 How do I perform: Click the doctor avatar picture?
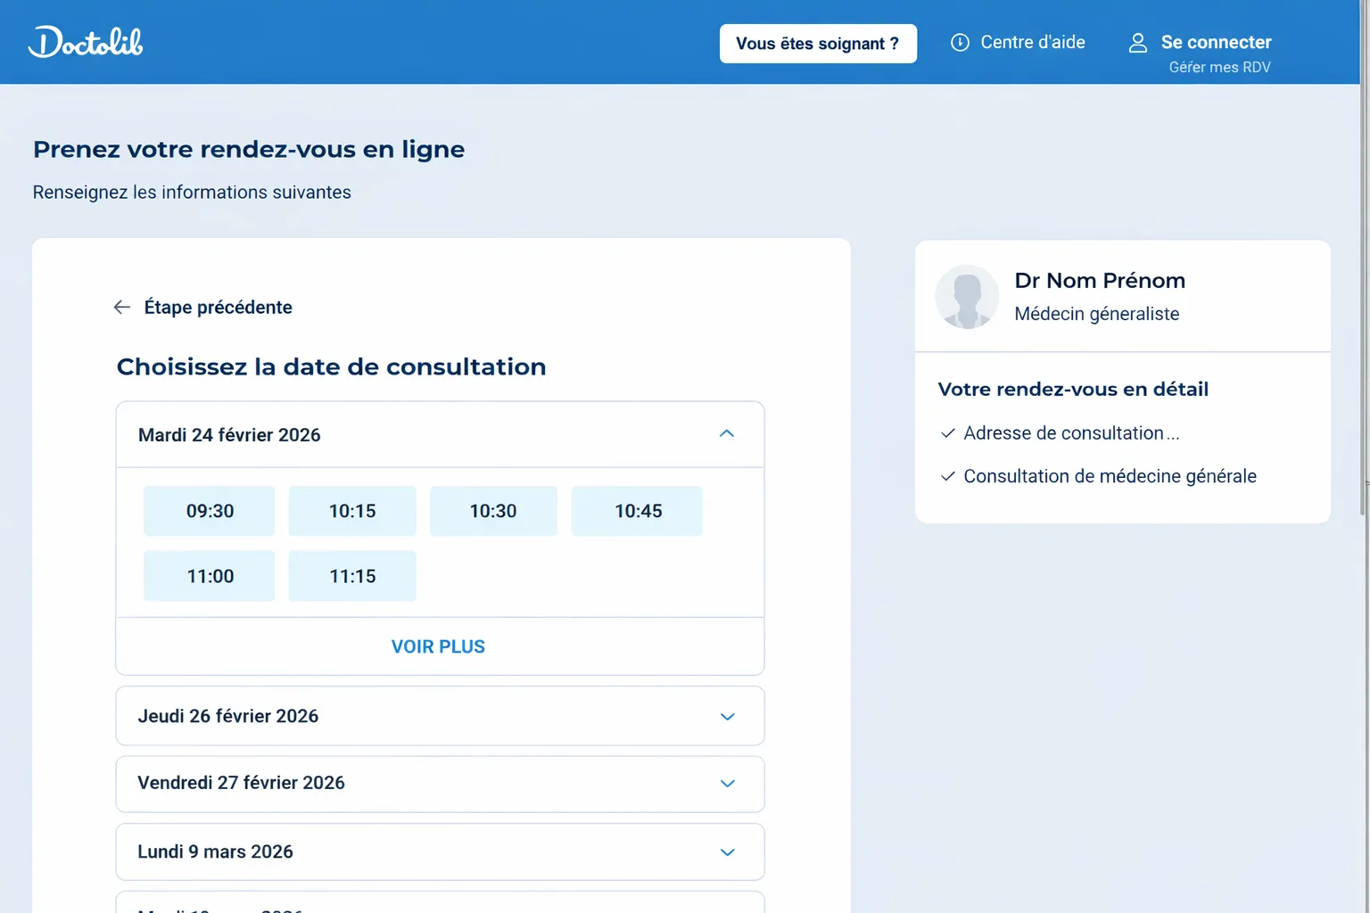[x=967, y=297]
